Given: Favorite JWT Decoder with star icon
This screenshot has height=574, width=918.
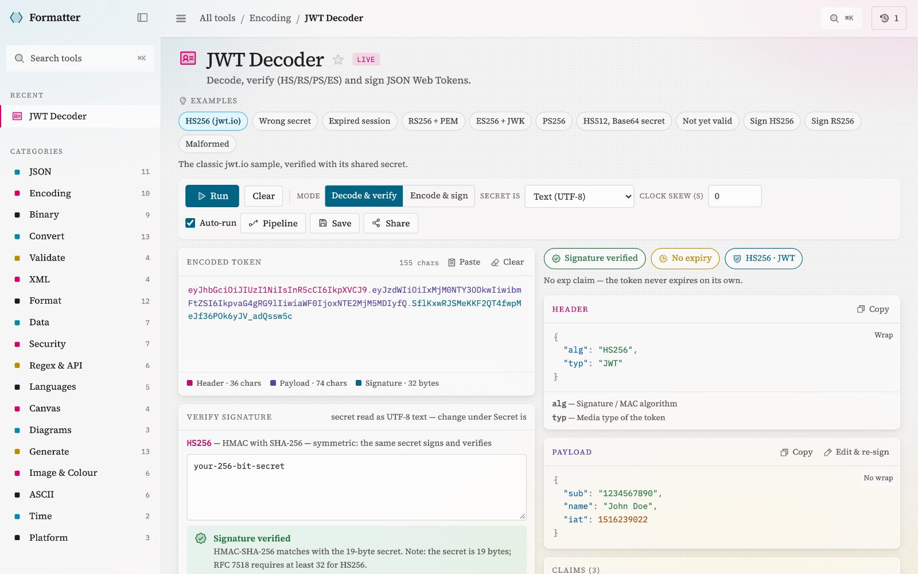Looking at the screenshot, I should pyautogui.click(x=339, y=59).
